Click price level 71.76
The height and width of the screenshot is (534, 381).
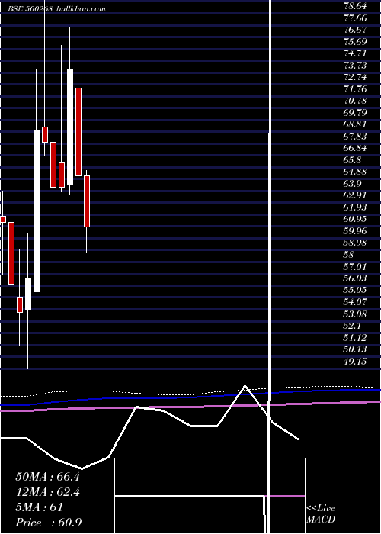(355, 89)
